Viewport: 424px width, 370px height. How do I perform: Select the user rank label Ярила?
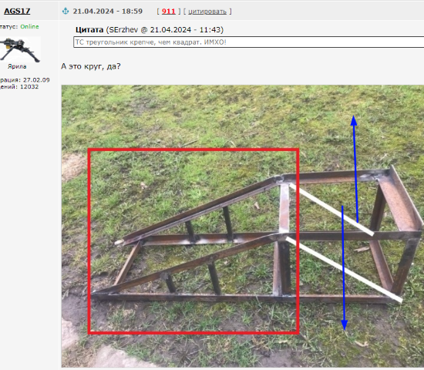tap(17, 66)
